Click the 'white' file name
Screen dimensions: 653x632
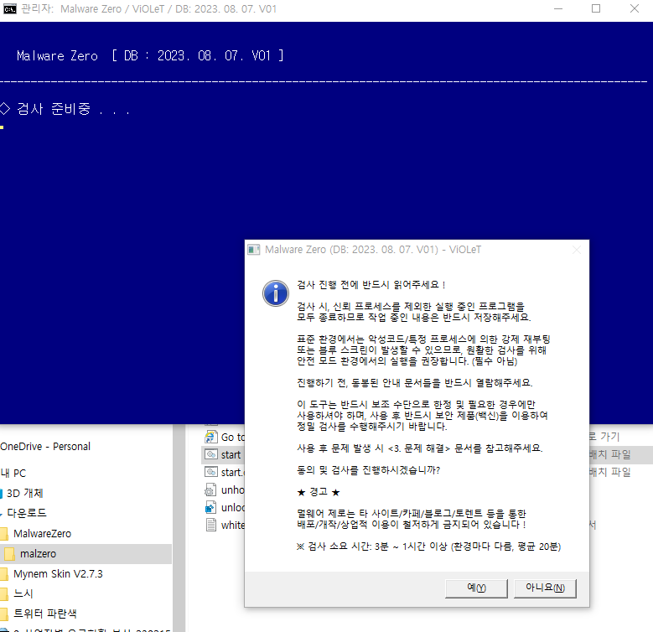coord(233,525)
